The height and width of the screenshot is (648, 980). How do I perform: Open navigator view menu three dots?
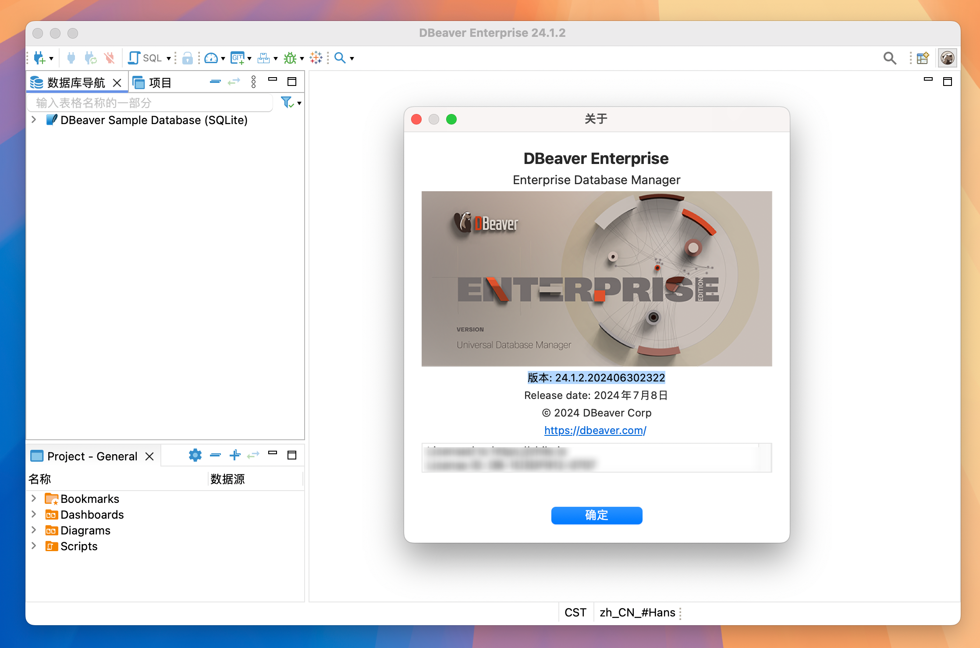click(x=253, y=82)
